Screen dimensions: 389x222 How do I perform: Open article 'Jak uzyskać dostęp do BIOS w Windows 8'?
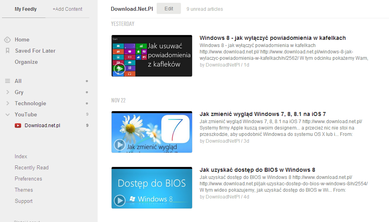(x=257, y=170)
